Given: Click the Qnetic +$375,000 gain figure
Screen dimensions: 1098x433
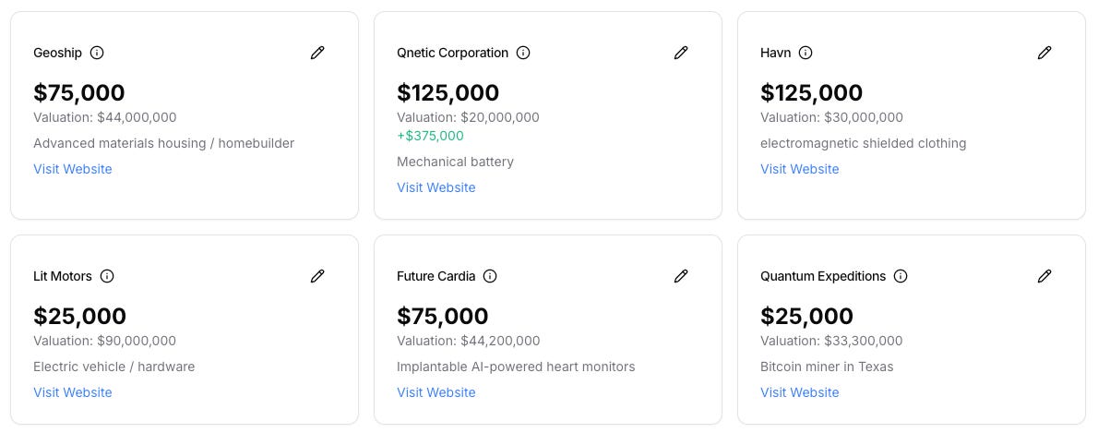Looking at the screenshot, I should point(430,136).
